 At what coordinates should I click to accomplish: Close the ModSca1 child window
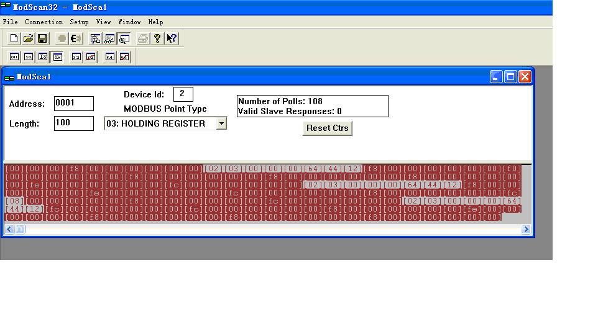point(525,77)
